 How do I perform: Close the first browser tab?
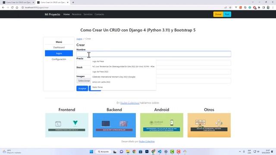pos(33,3)
